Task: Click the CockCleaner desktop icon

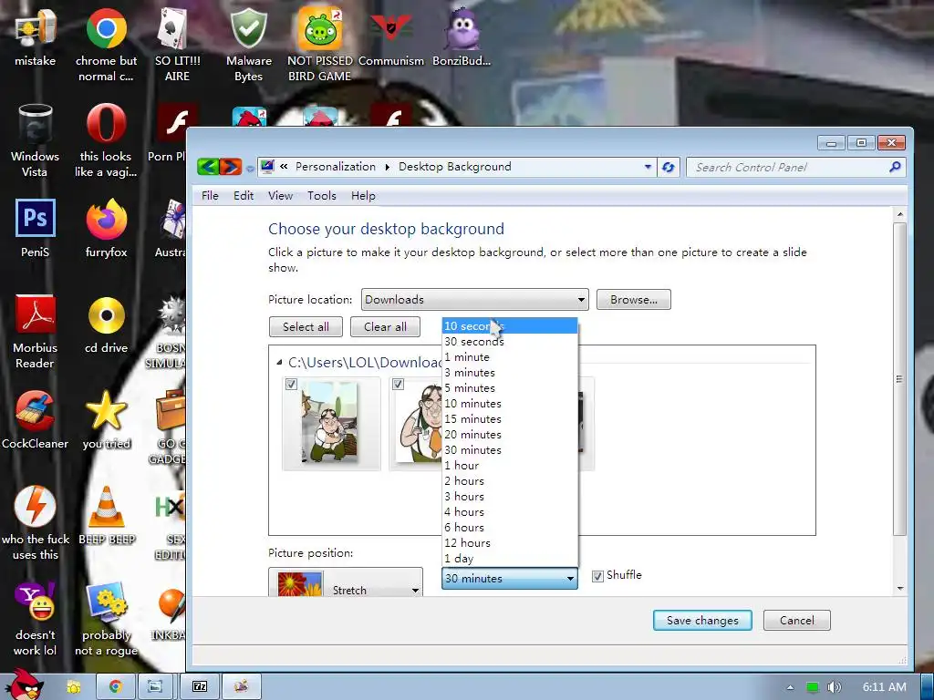Action: pos(36,419)
